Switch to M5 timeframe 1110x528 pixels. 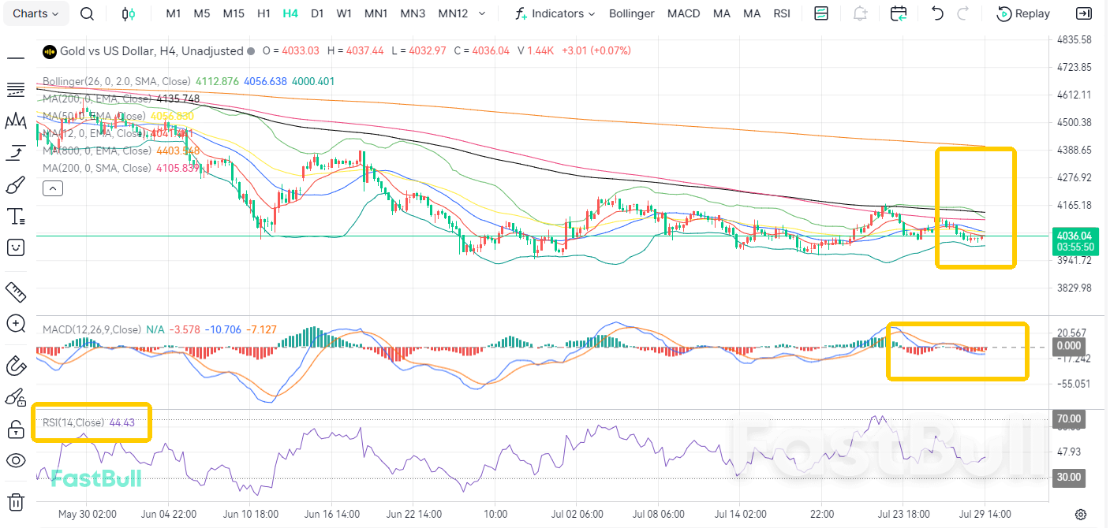202,13
